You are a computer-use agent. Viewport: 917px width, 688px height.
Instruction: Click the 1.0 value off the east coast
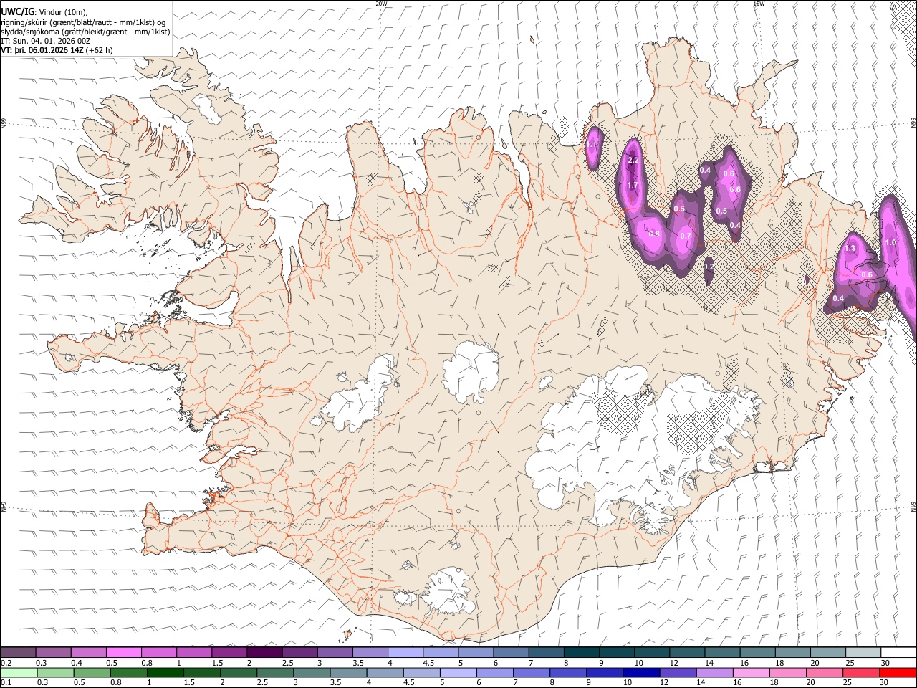click(x=890, y=242)
